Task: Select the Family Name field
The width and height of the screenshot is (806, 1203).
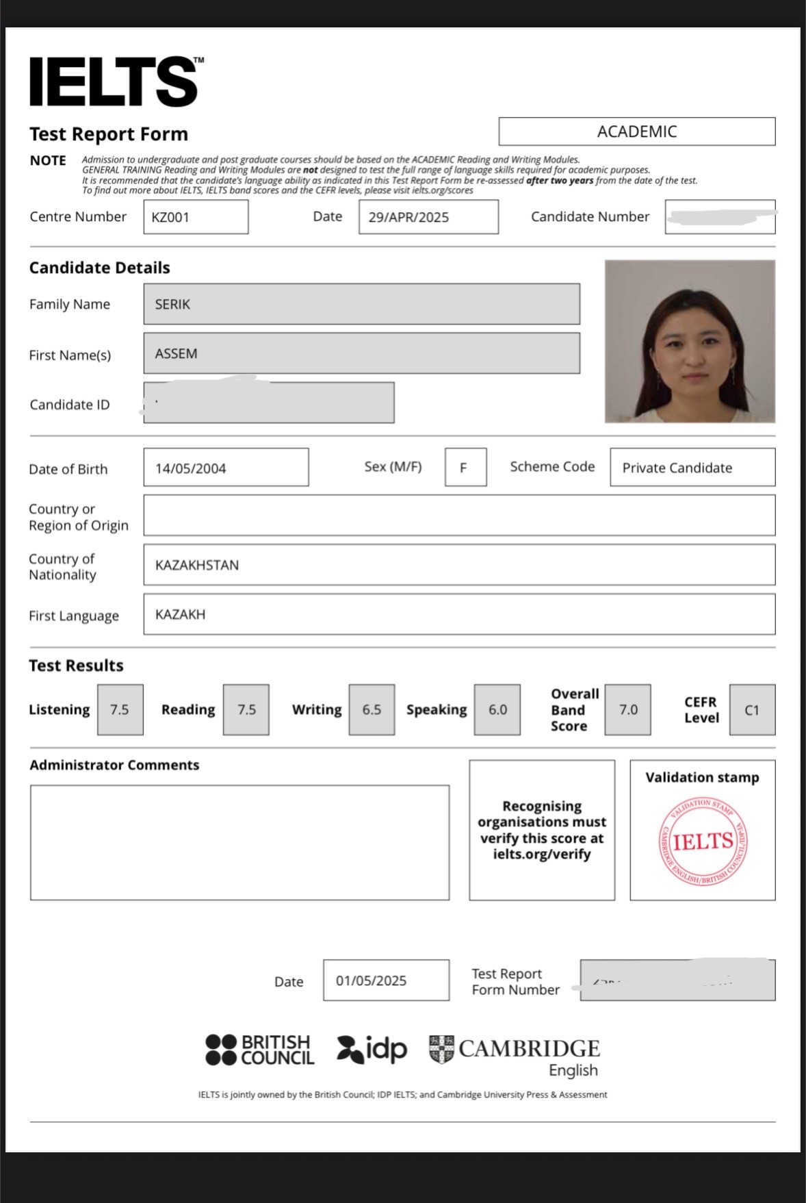Action: (x=361, y=304)
